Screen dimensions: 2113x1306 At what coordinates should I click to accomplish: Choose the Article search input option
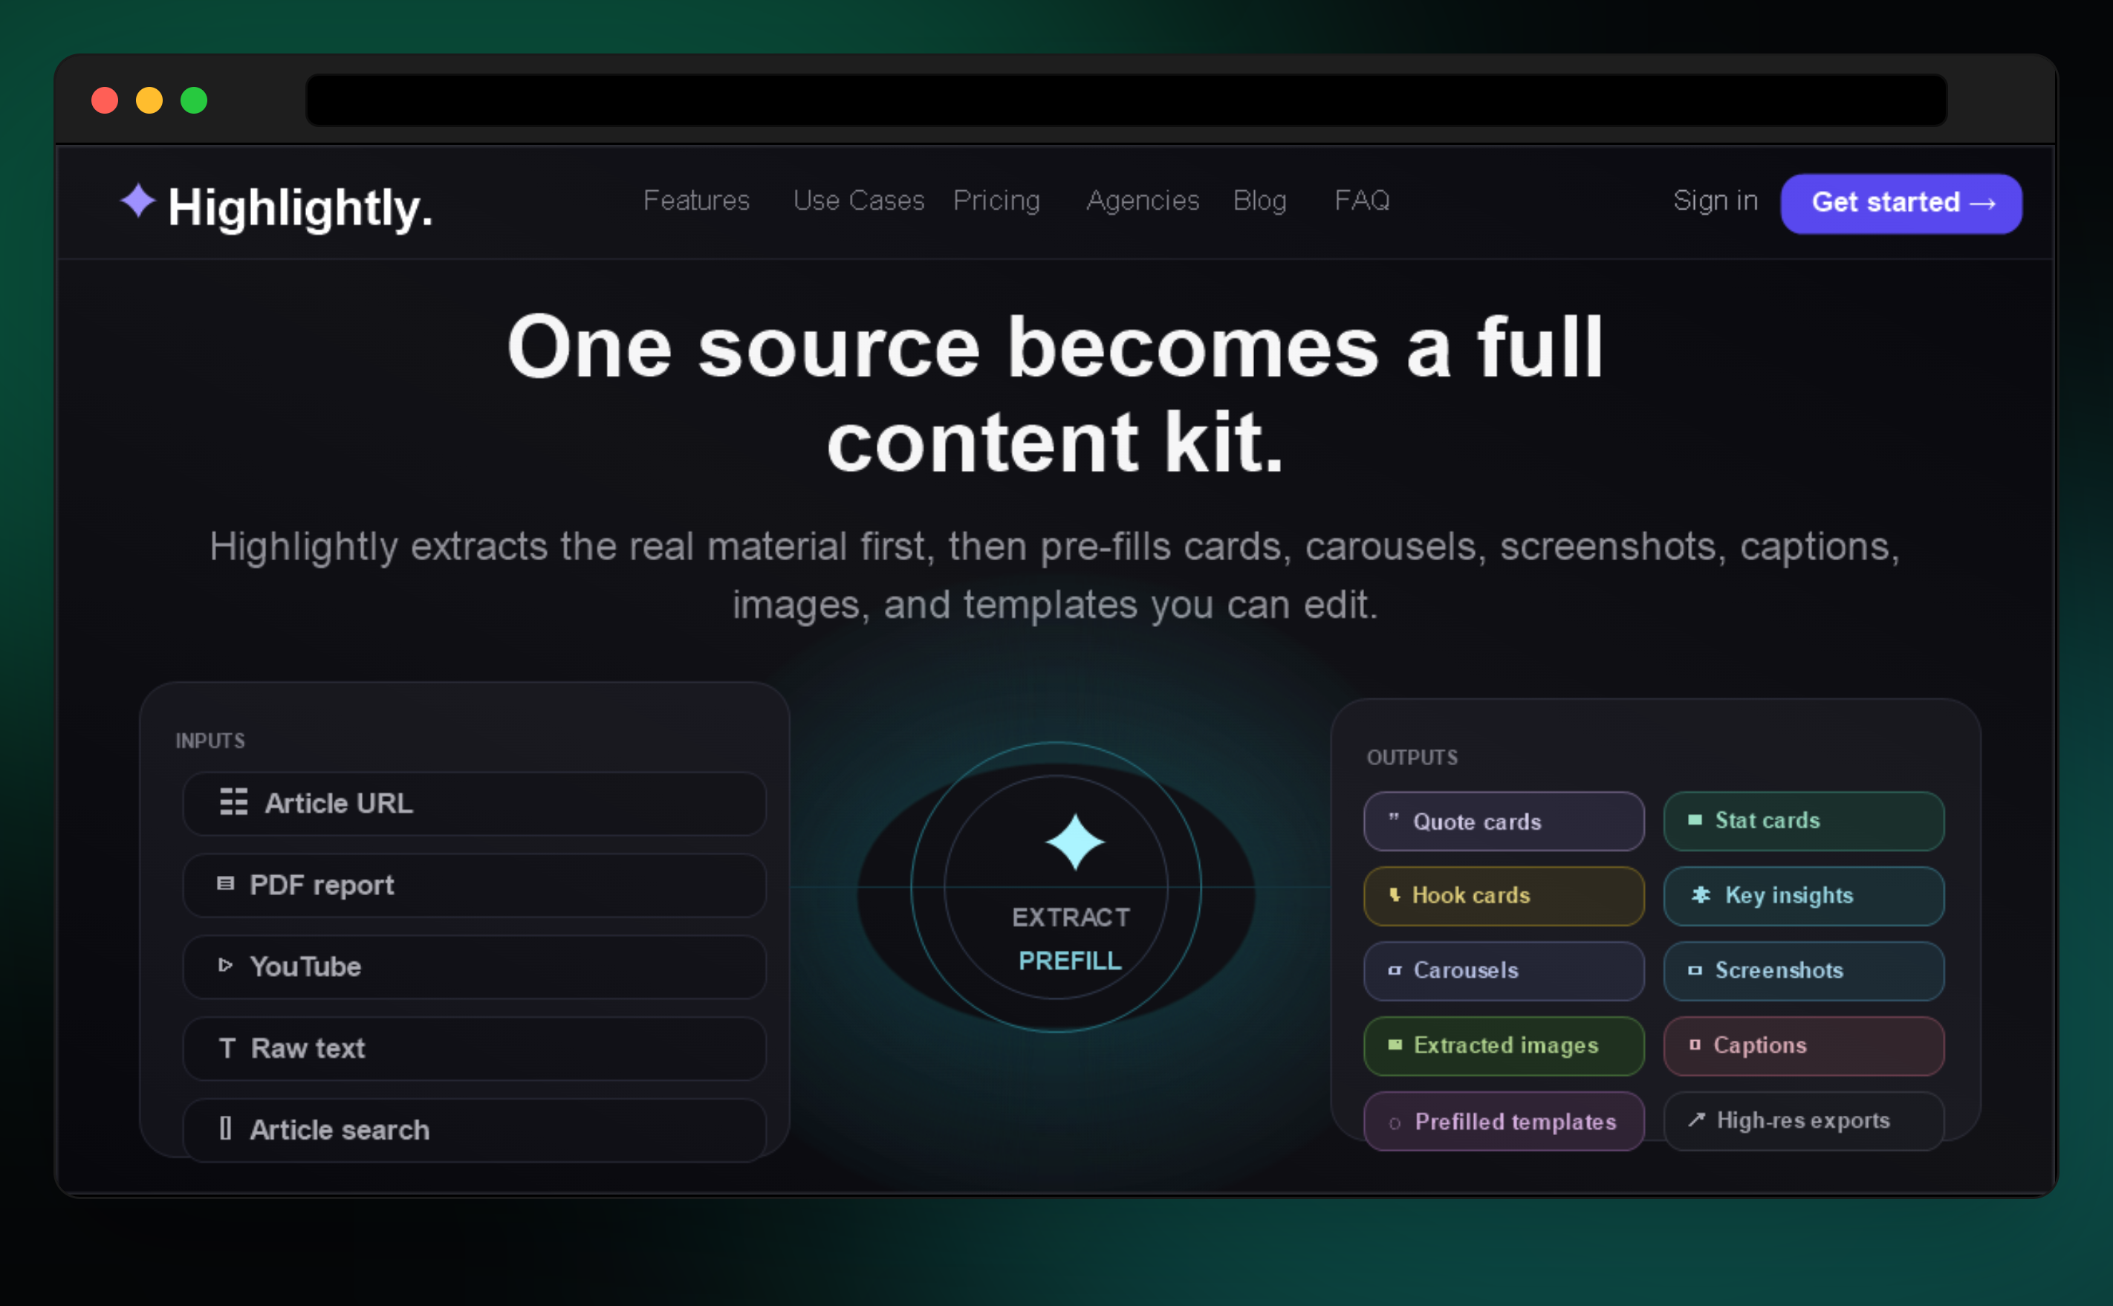pos(474,1130)
